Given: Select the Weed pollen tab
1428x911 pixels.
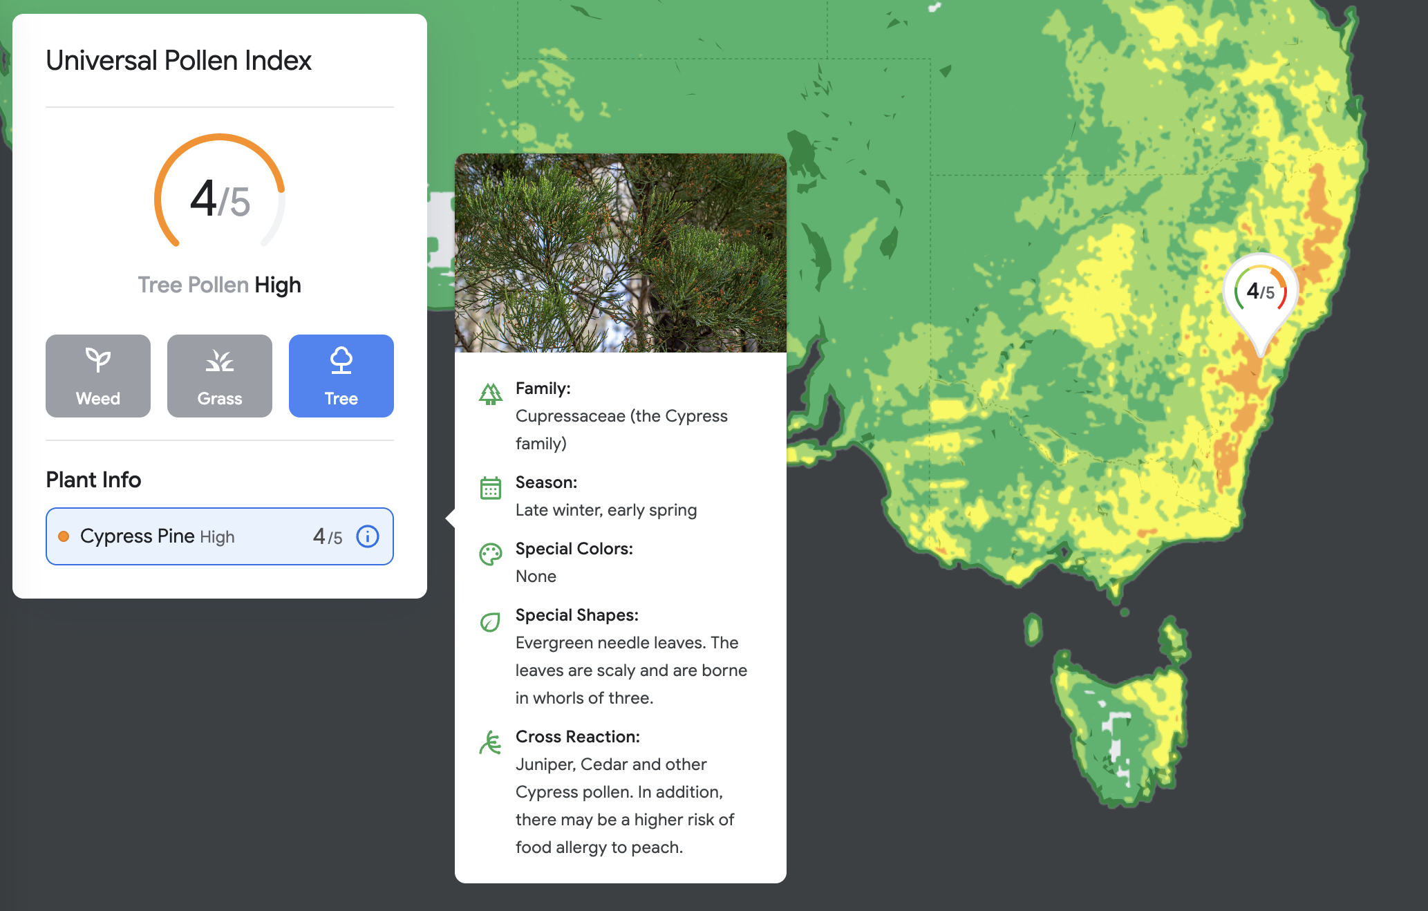Looking at the screenshot, I should (98, 376).
